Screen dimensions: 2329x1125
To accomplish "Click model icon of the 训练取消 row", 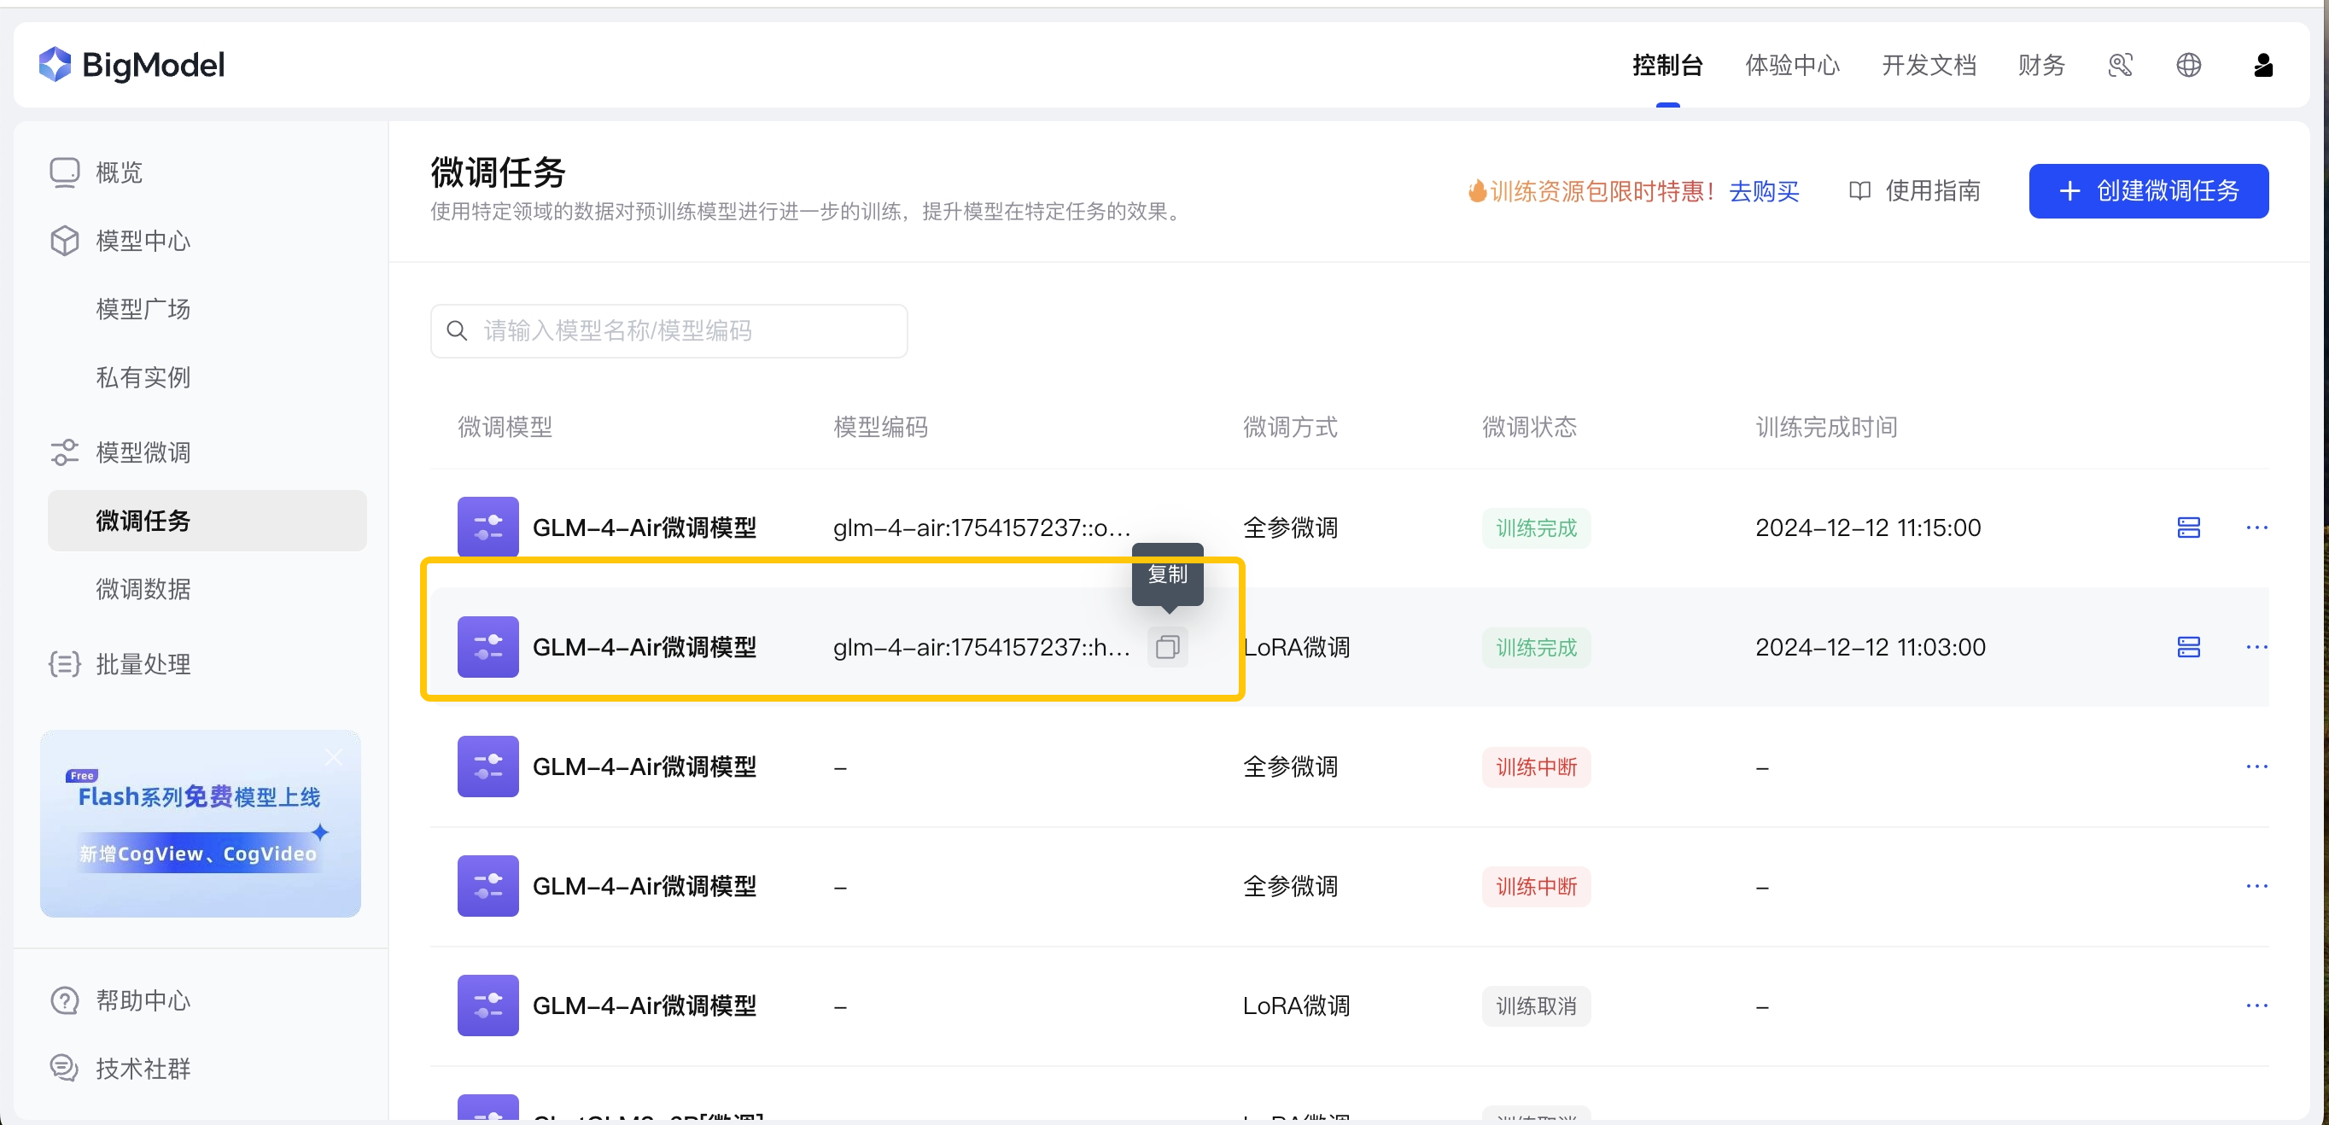I will 488,1005.
